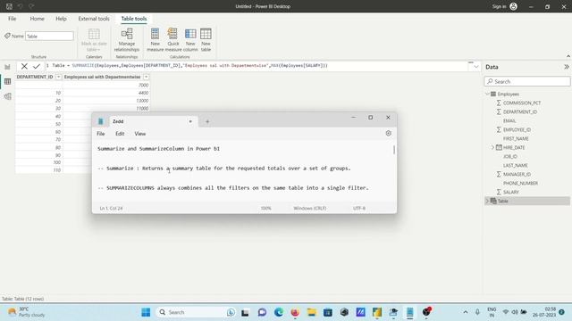Open Notepad settings gear

click(388, 134)
